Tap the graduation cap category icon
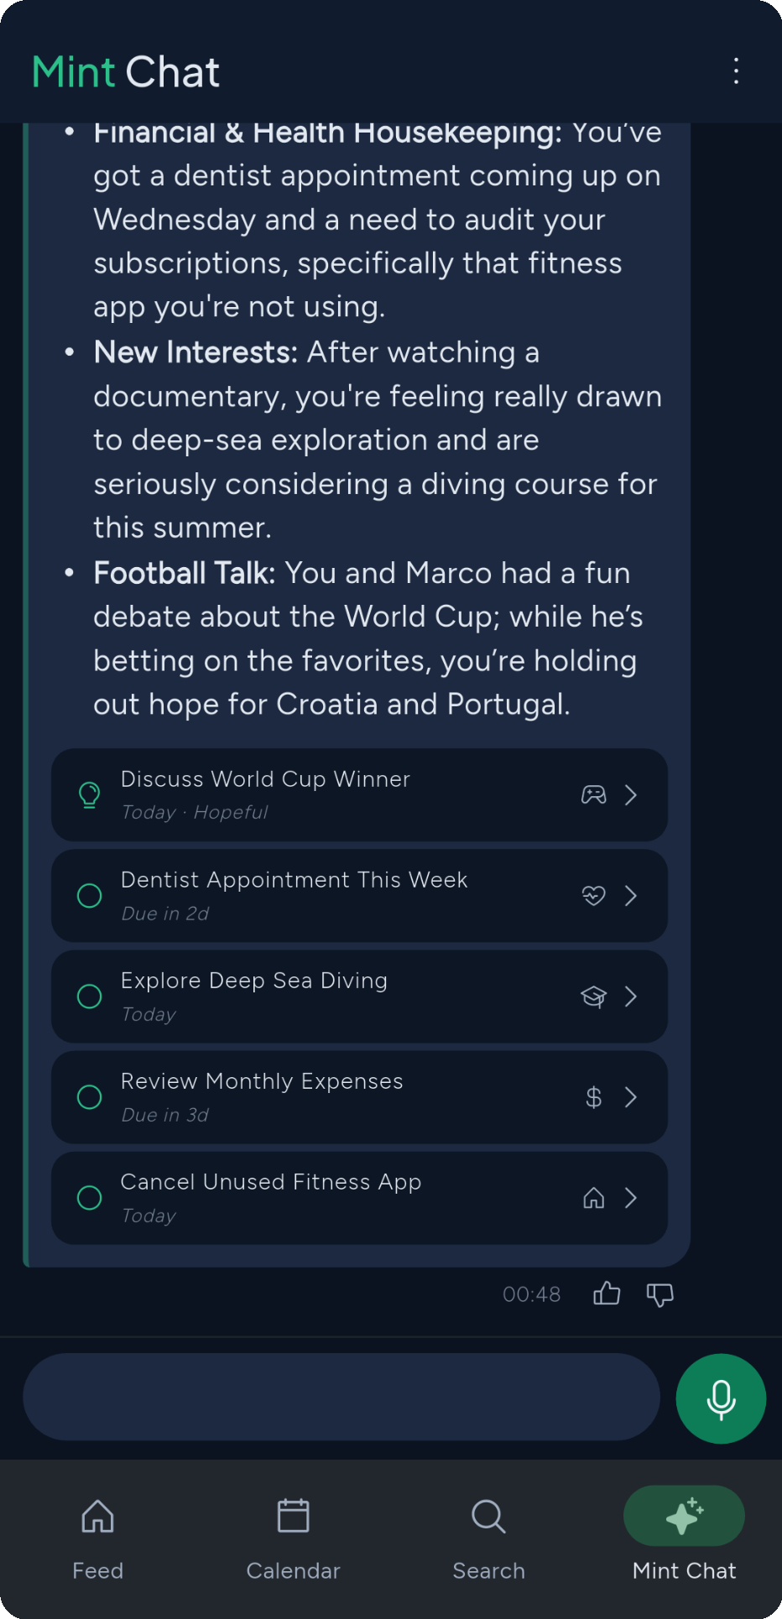Viewport: 782px width, 1619px height. [594, 996]
